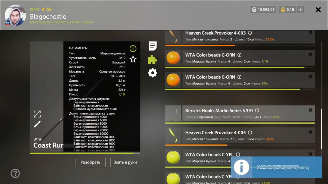The height and width of the screenshot is (184, 328).
Task: Click the screenshot saved notification info icon
Action: coord(241,167)
